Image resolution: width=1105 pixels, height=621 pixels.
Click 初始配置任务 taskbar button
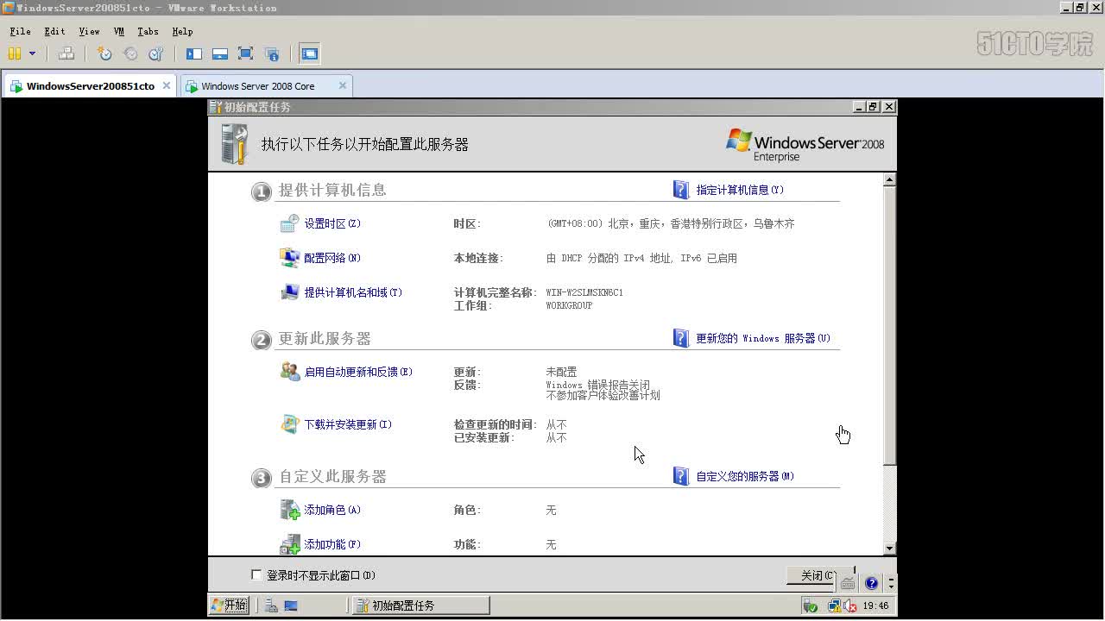coord(420,605)
